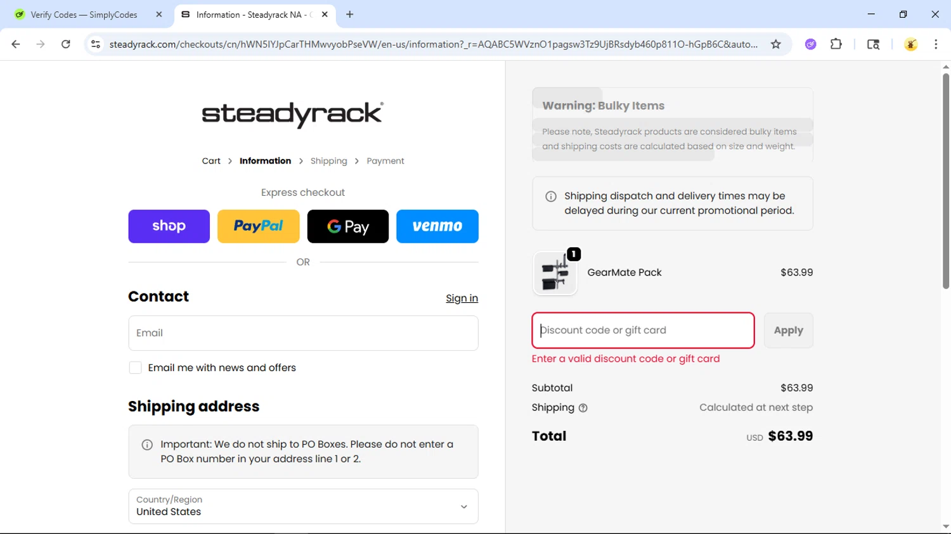The image size is (951, 534).
Task: Minimize the browser window
Action: [871, 15]
